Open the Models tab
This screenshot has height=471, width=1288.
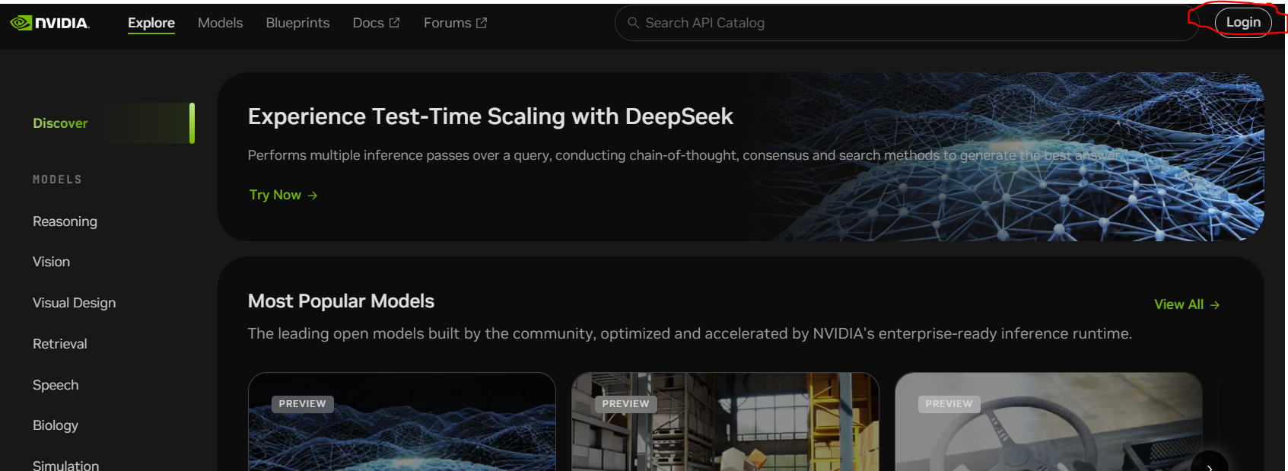click(x=221, y=23)
